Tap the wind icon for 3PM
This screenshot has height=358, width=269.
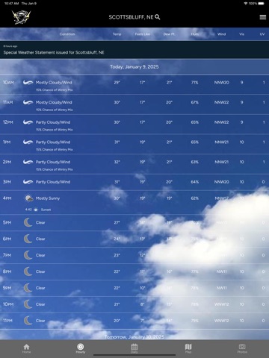pos(28,182)
